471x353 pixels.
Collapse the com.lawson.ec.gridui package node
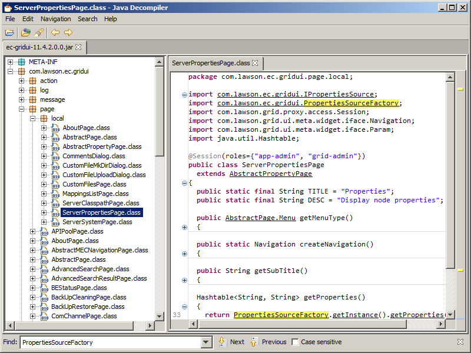tap(11, 71)
